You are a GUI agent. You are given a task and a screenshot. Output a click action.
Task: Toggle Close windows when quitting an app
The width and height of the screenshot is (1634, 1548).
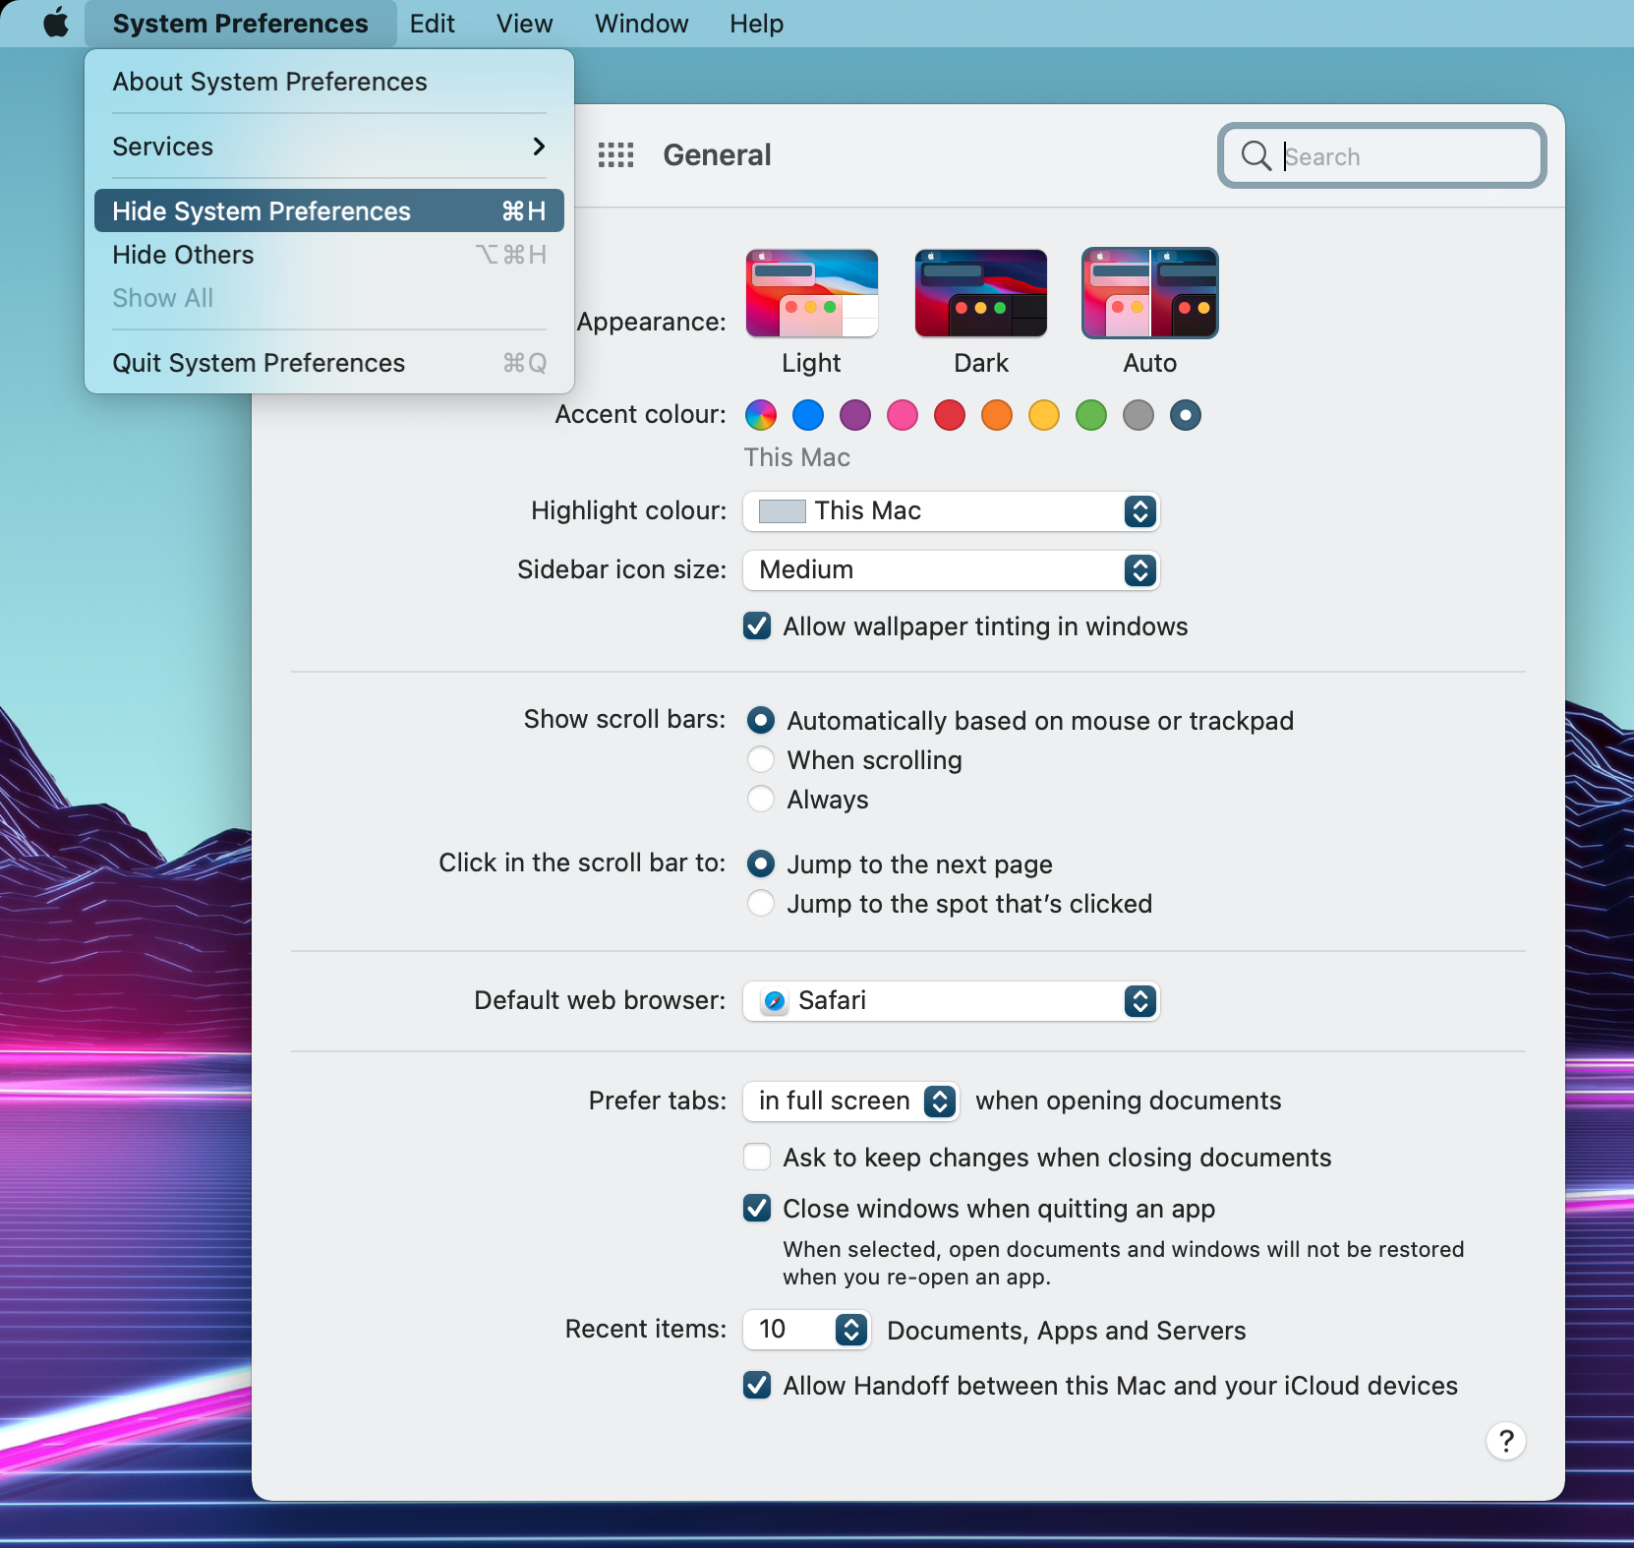pos(757,1208)
